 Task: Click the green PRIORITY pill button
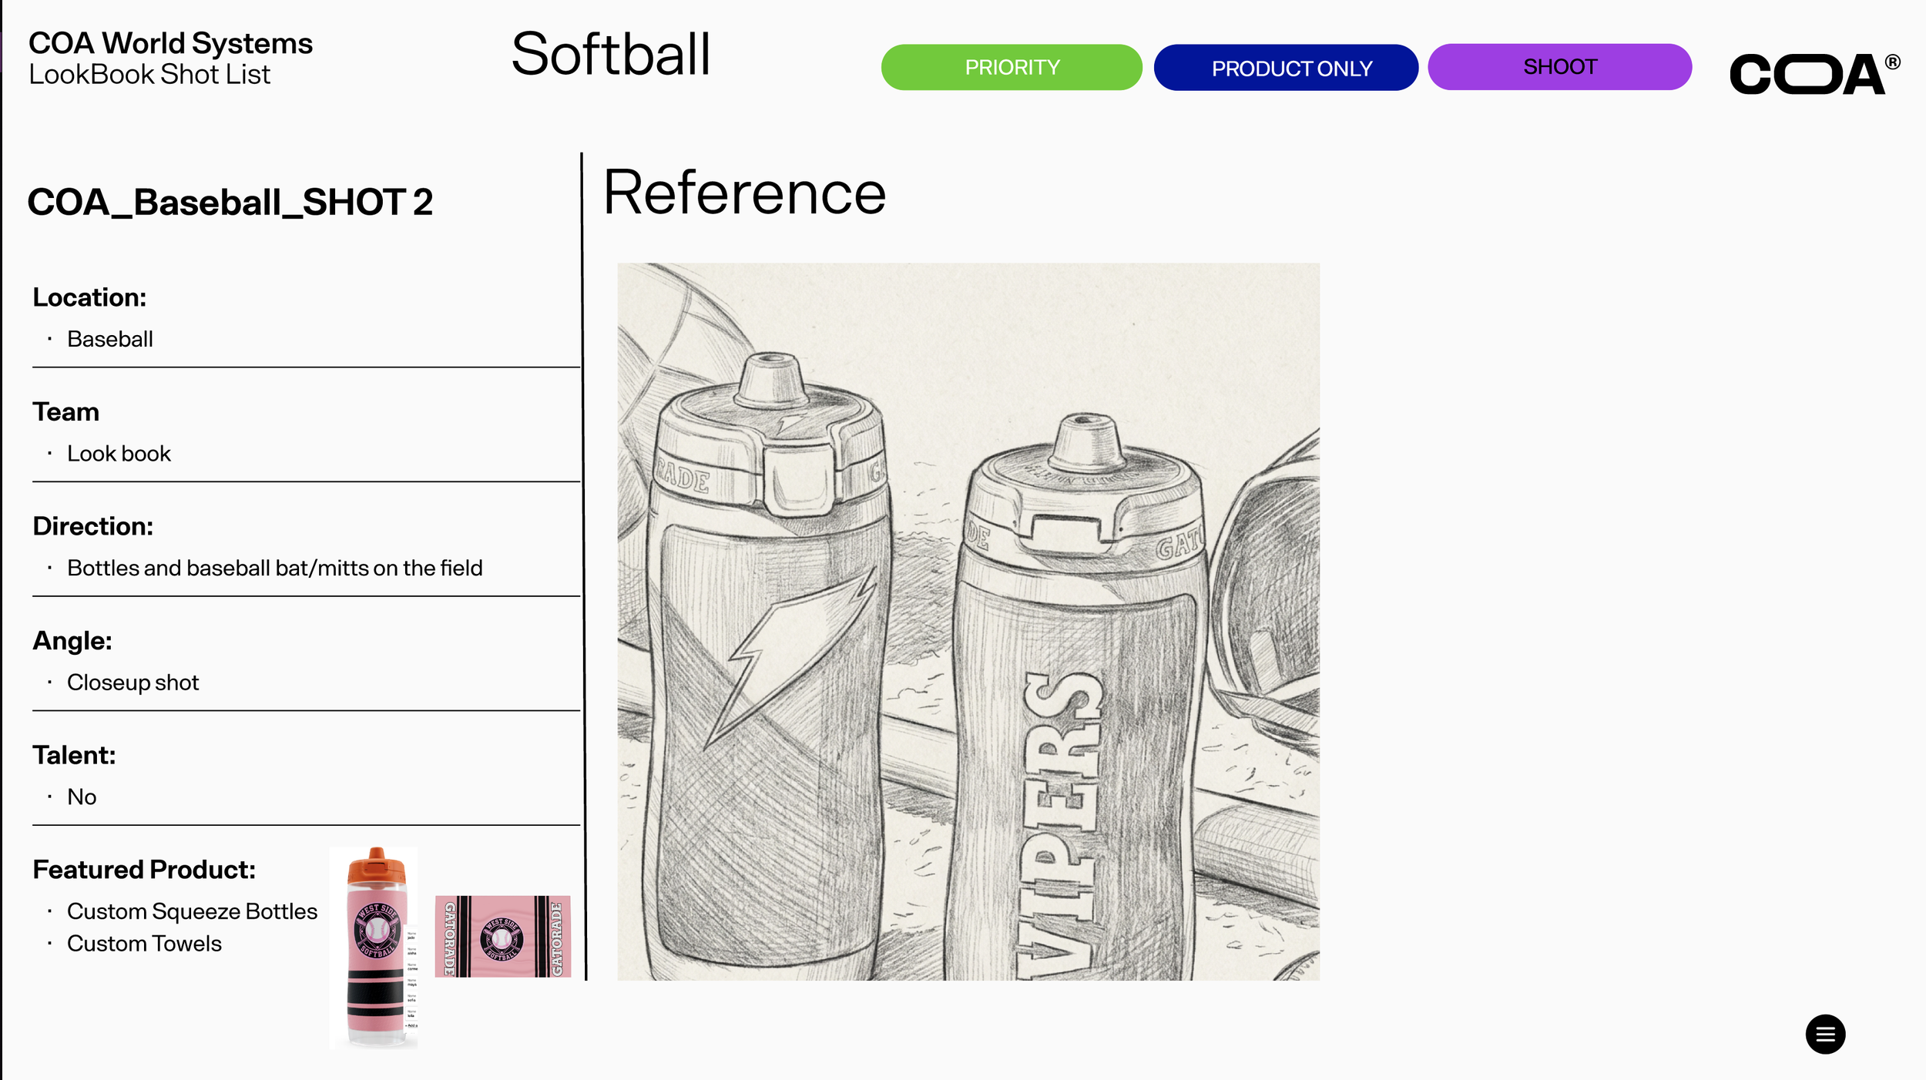[1011, 67]
